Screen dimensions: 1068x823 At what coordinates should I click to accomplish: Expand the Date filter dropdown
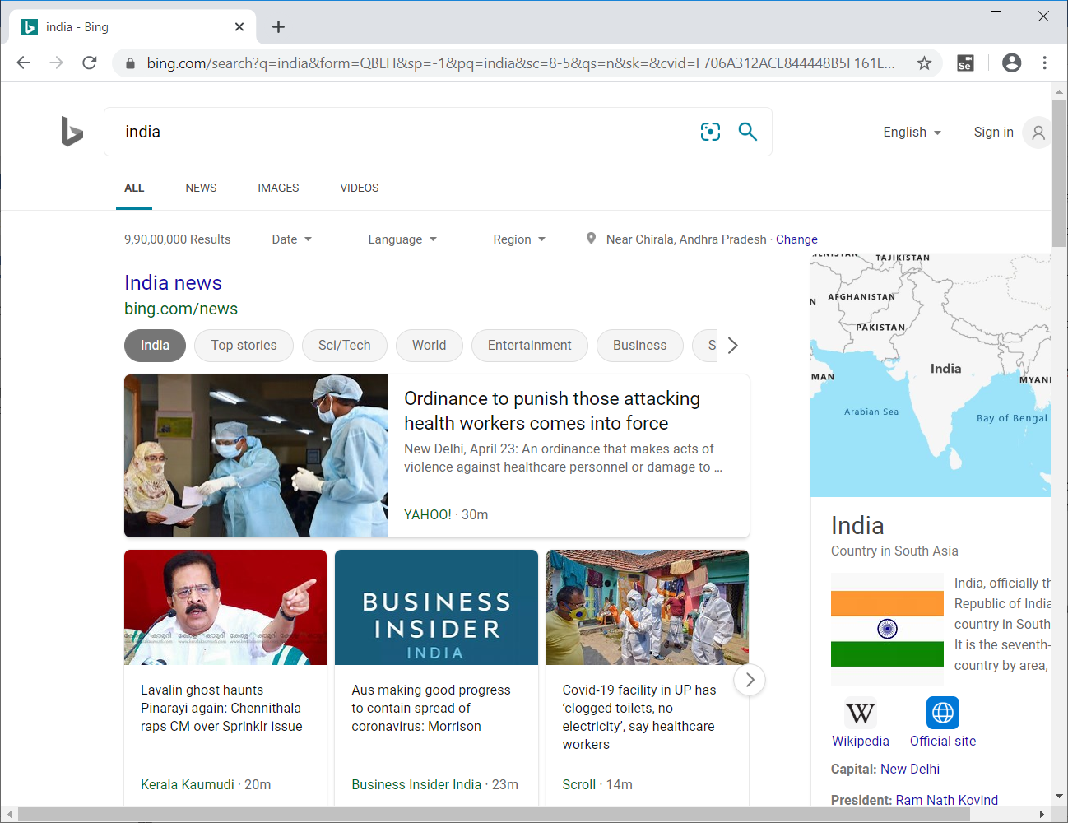(x=292, y=239)
